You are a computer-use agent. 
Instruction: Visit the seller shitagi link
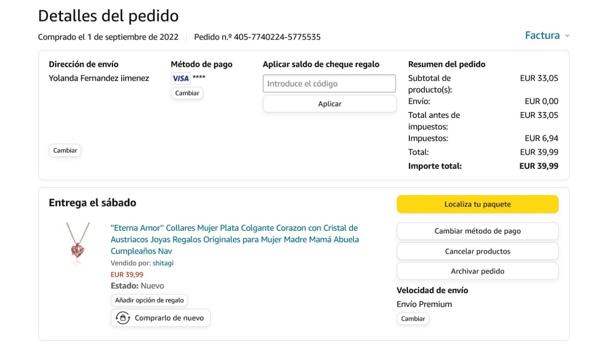163,263
